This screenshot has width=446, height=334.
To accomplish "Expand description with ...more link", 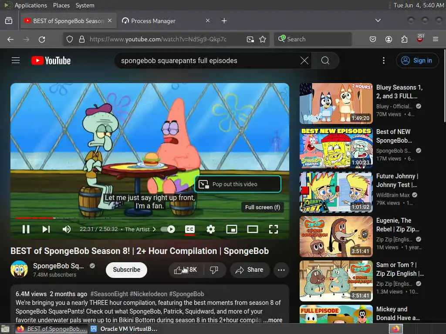I will pos(273,320).
